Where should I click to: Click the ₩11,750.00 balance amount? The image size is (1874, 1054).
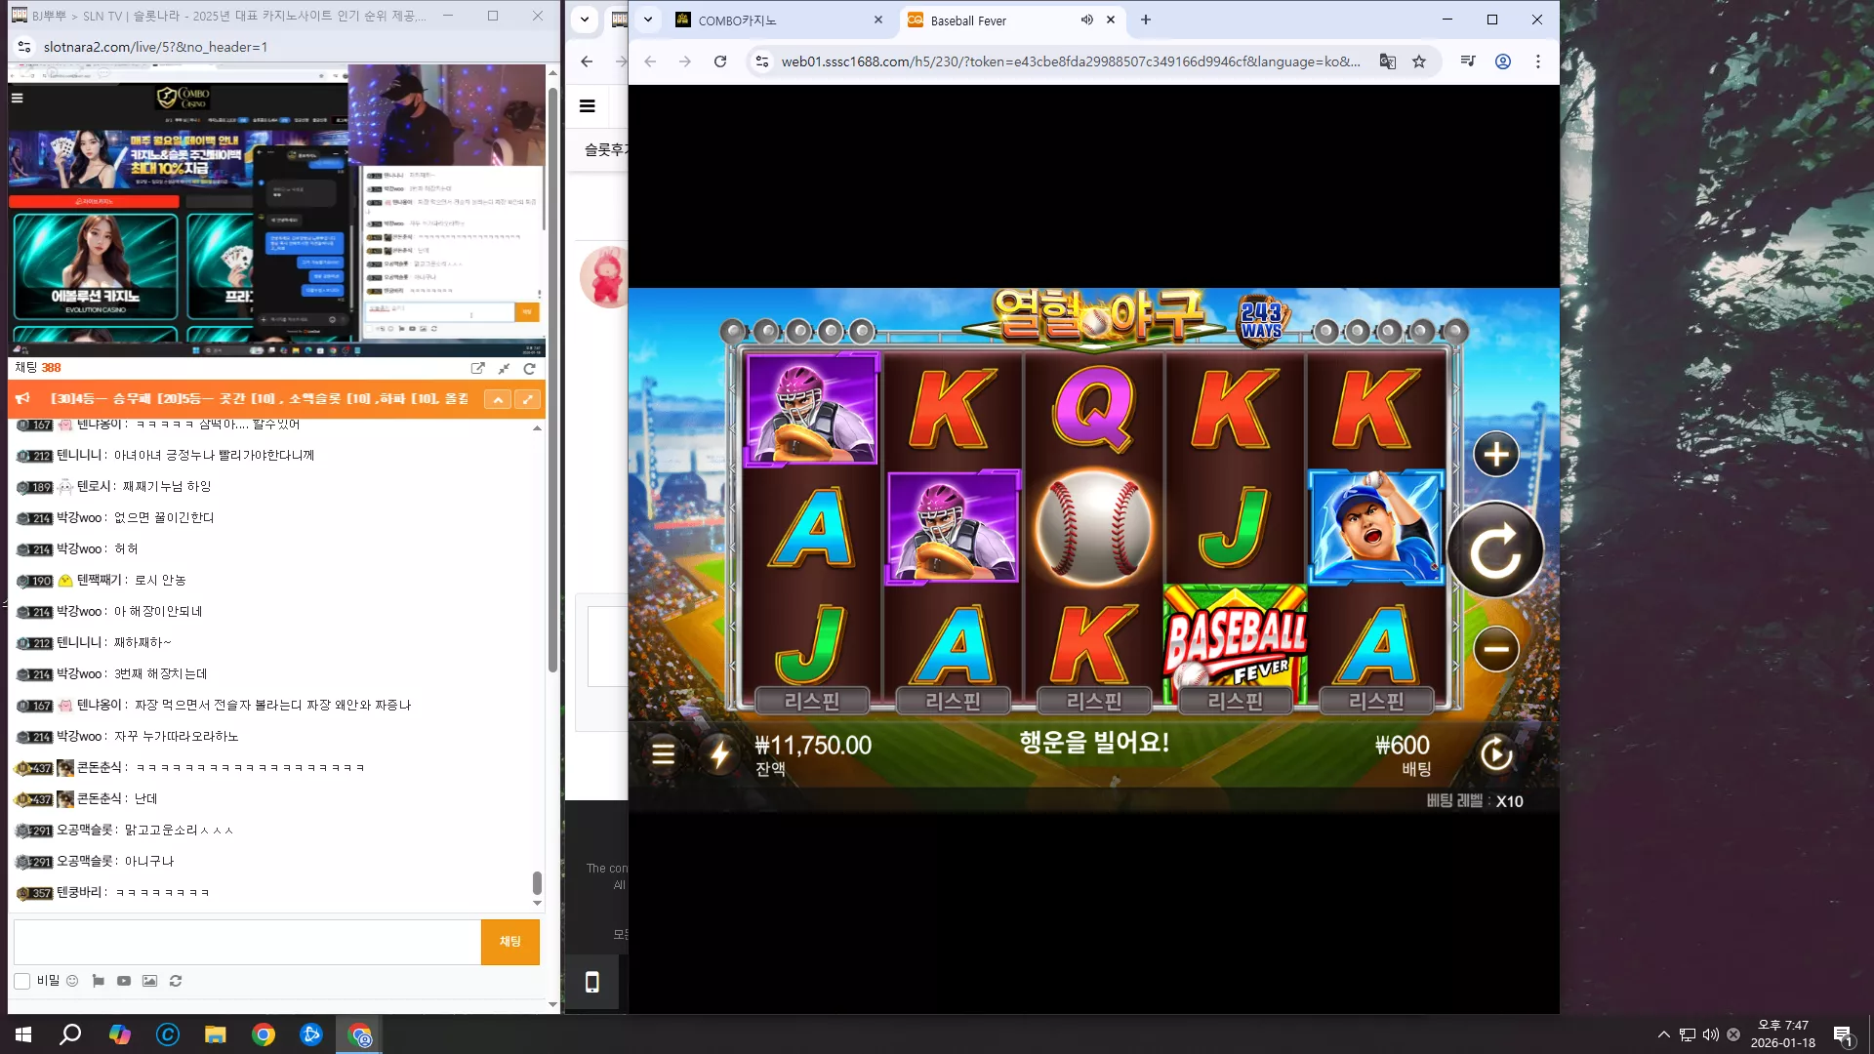pyautogui.click(x=813, y=746)
